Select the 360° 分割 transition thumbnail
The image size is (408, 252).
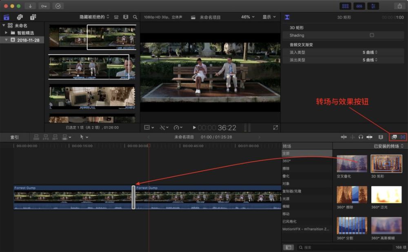click(x=352, y=225)
